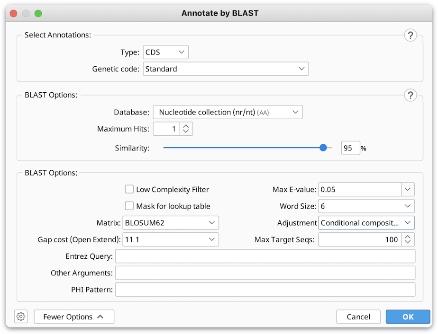Open the Gap cost dropdown
438x334 pixels.
171,239
